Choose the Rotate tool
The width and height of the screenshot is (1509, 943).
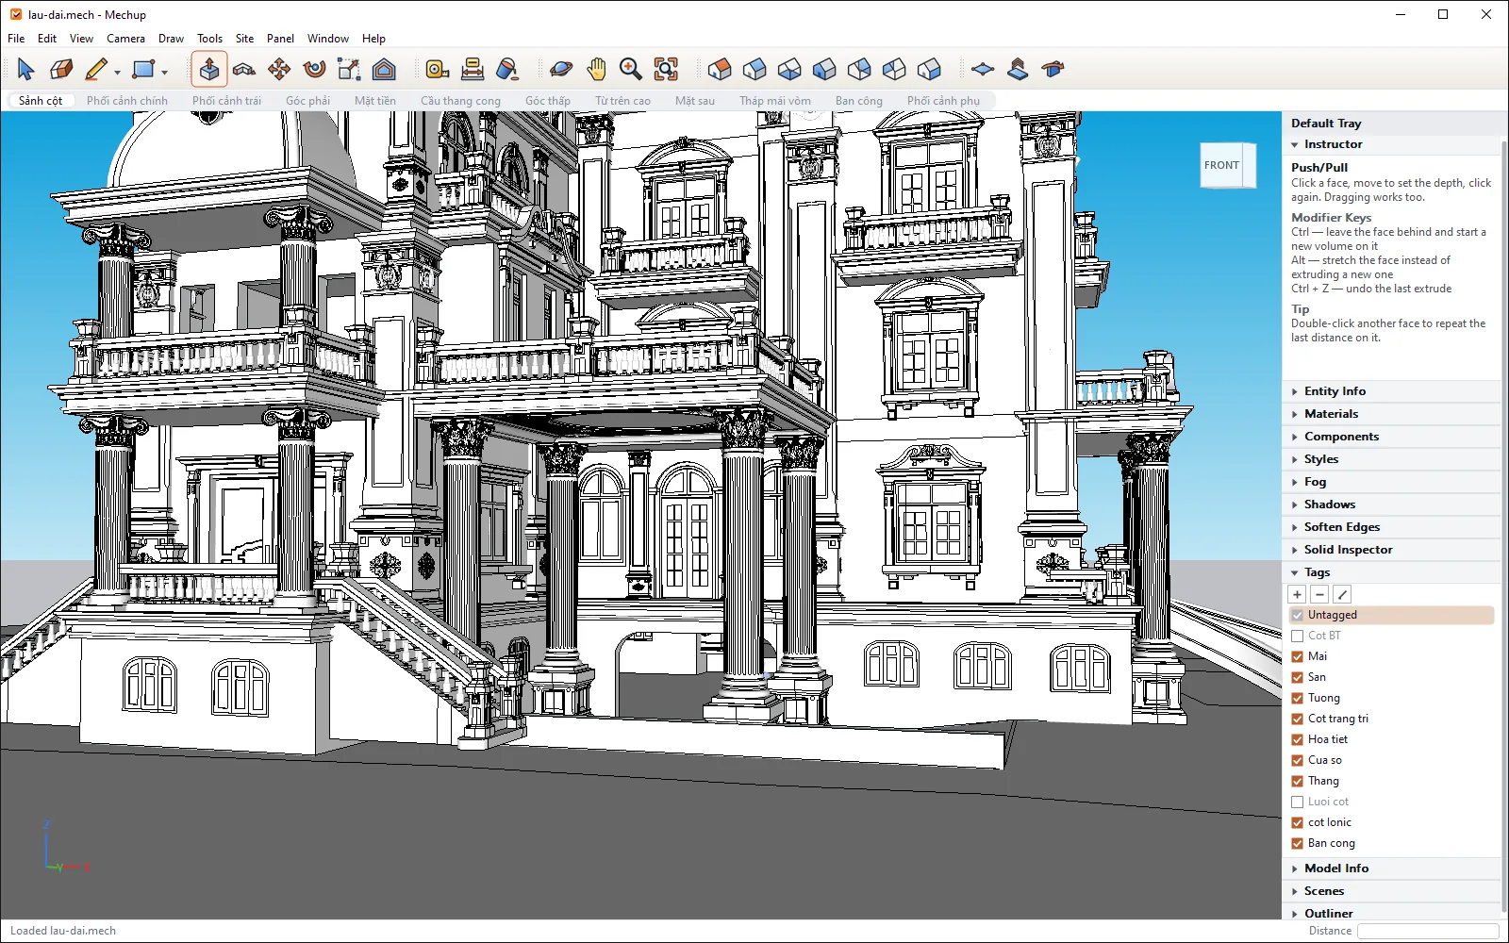(314, 69)
